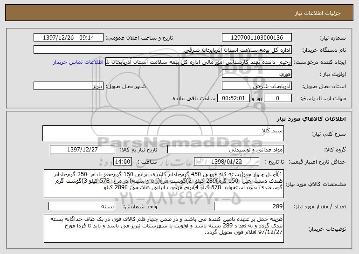The height and width of the screenshot is (254, 359).
Task: Click the ایجاد کننده درخواست field
Action: [199, 62]
